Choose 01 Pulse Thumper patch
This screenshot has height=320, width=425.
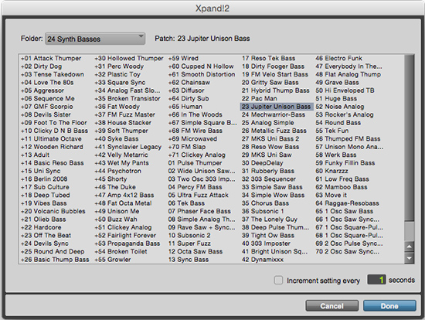pos(195,163)
